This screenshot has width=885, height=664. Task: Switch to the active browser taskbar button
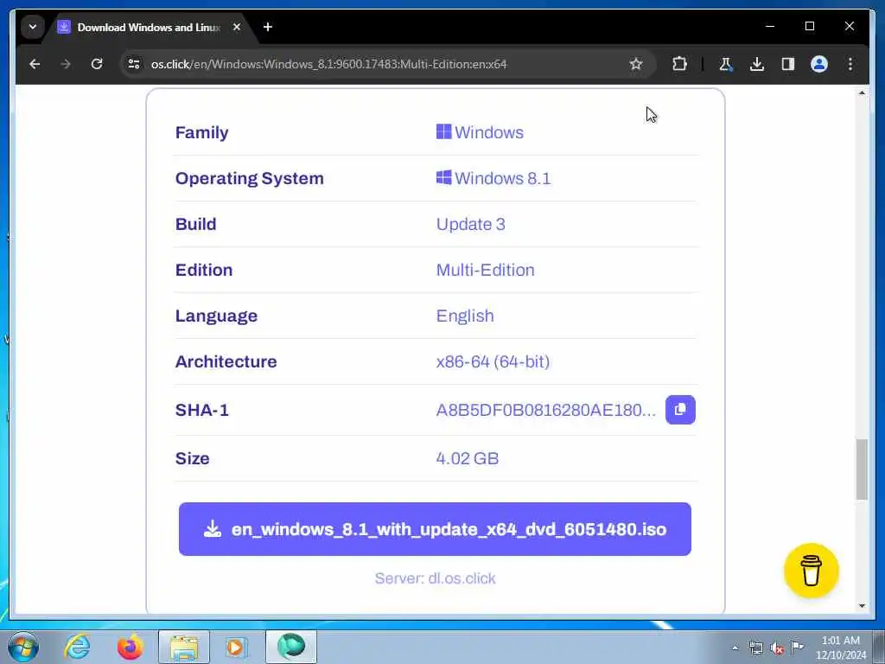(x=291, y=647)
